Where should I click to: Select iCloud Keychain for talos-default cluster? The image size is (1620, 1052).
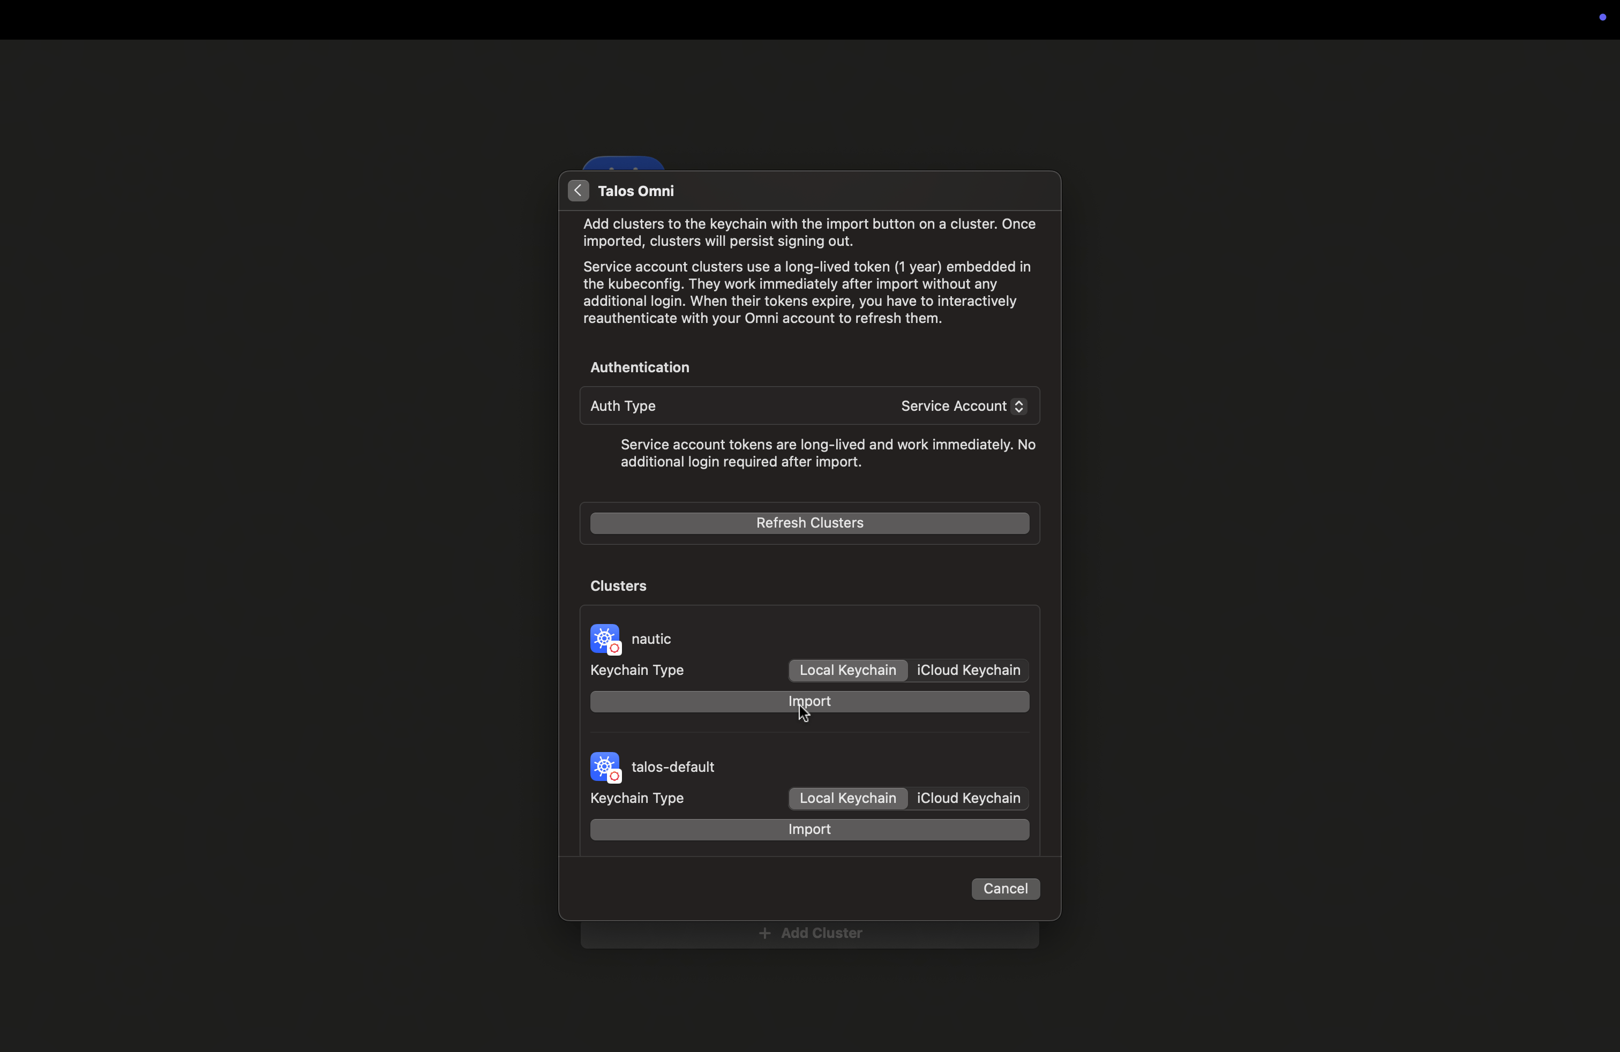(968, 798)
